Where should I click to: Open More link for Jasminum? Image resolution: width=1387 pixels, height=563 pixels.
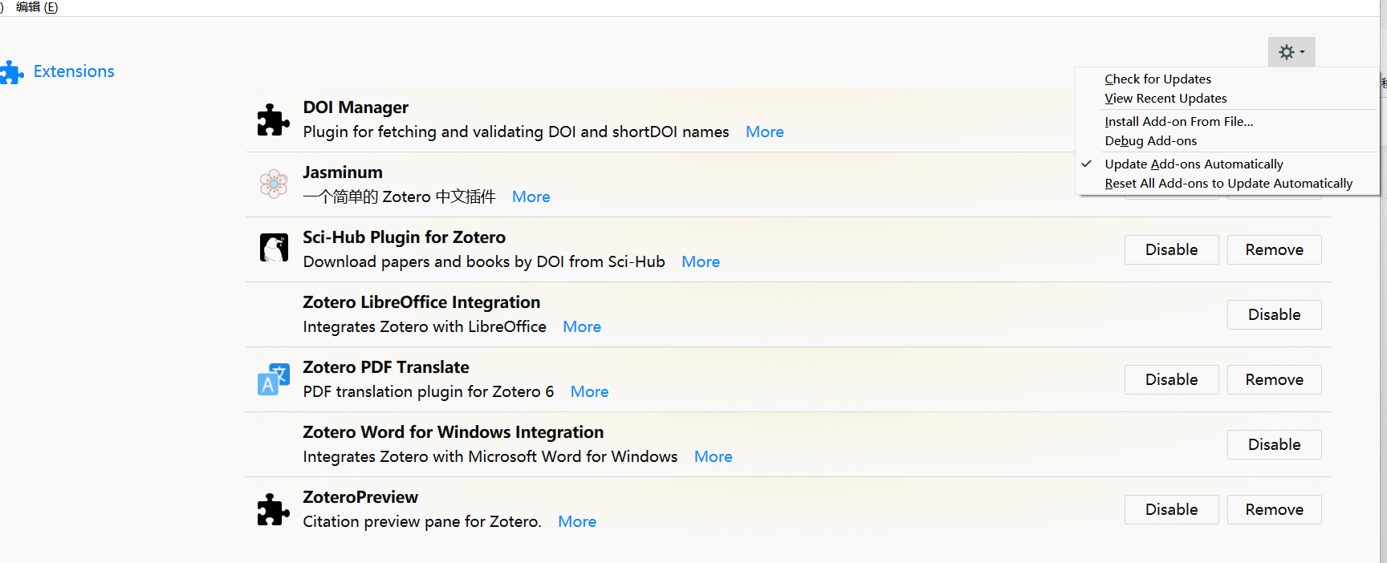531,196
